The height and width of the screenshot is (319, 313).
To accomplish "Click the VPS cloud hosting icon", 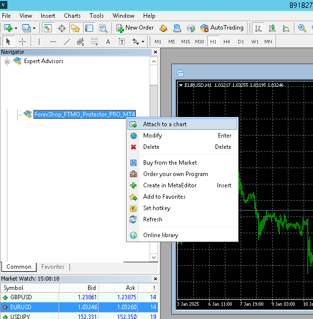I will point(177,28).
